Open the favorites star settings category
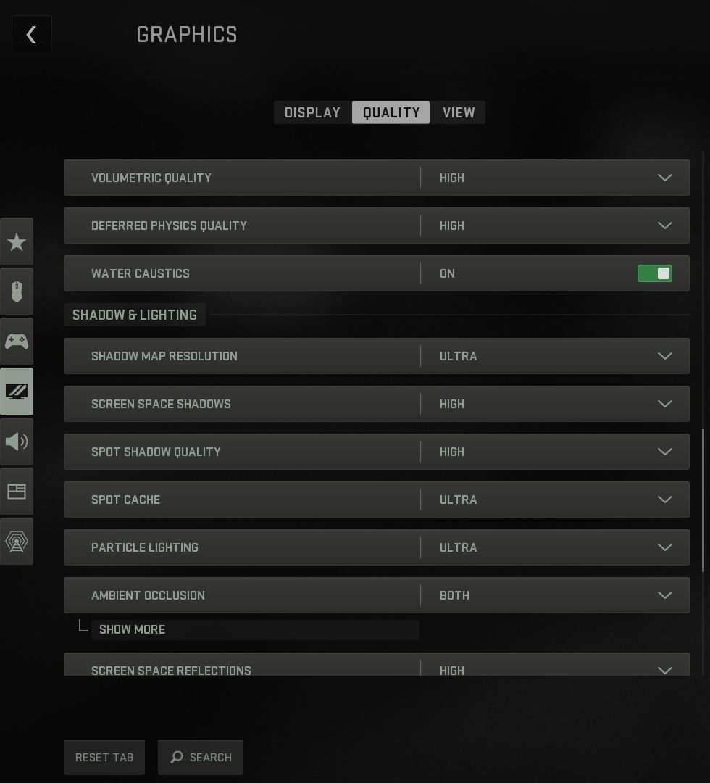Image resolution: width=710 pixels, height=783 pixels. click(x=17, y=242)
